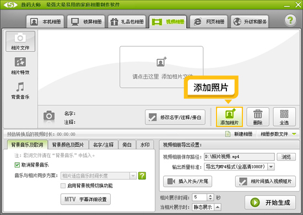Click the 新建相册 new album icon
This screenshot has width=303, height=215.
point(228,134)
